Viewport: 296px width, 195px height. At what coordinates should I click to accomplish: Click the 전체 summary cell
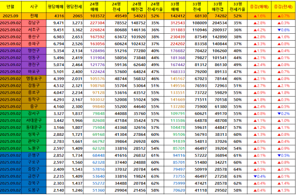(34, 16)
